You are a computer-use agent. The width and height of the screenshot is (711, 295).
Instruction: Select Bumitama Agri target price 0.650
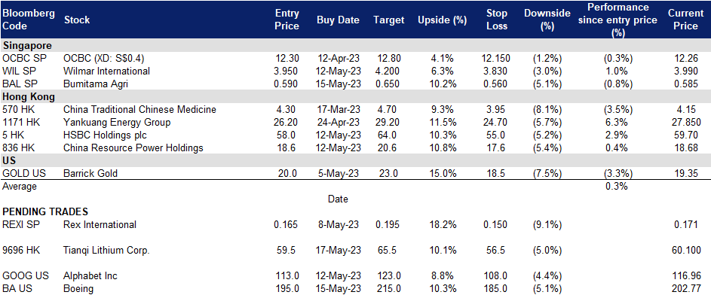tap(388, 84)
